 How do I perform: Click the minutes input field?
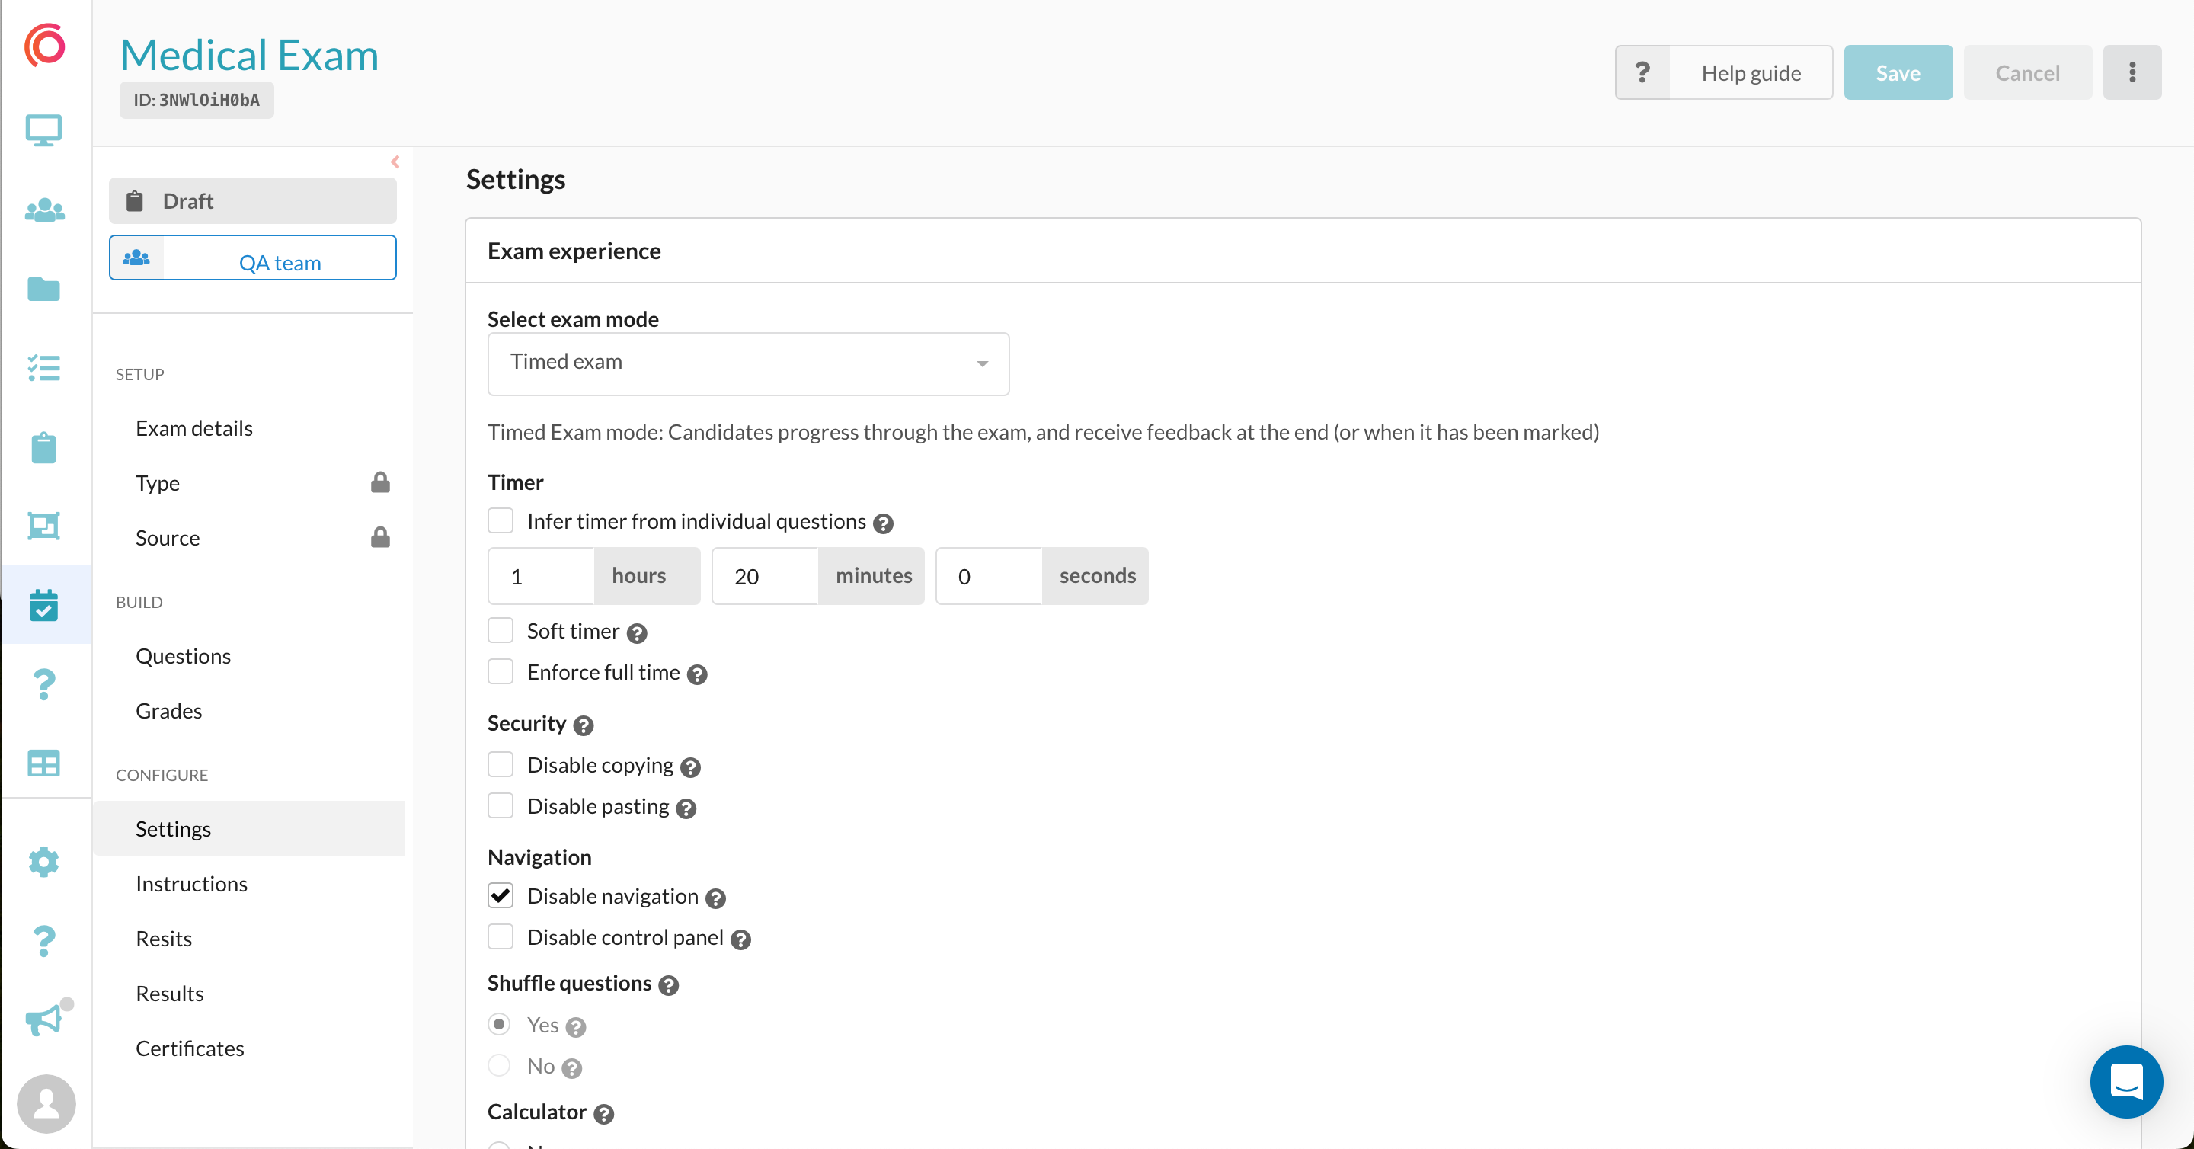[x=765, y=576]
